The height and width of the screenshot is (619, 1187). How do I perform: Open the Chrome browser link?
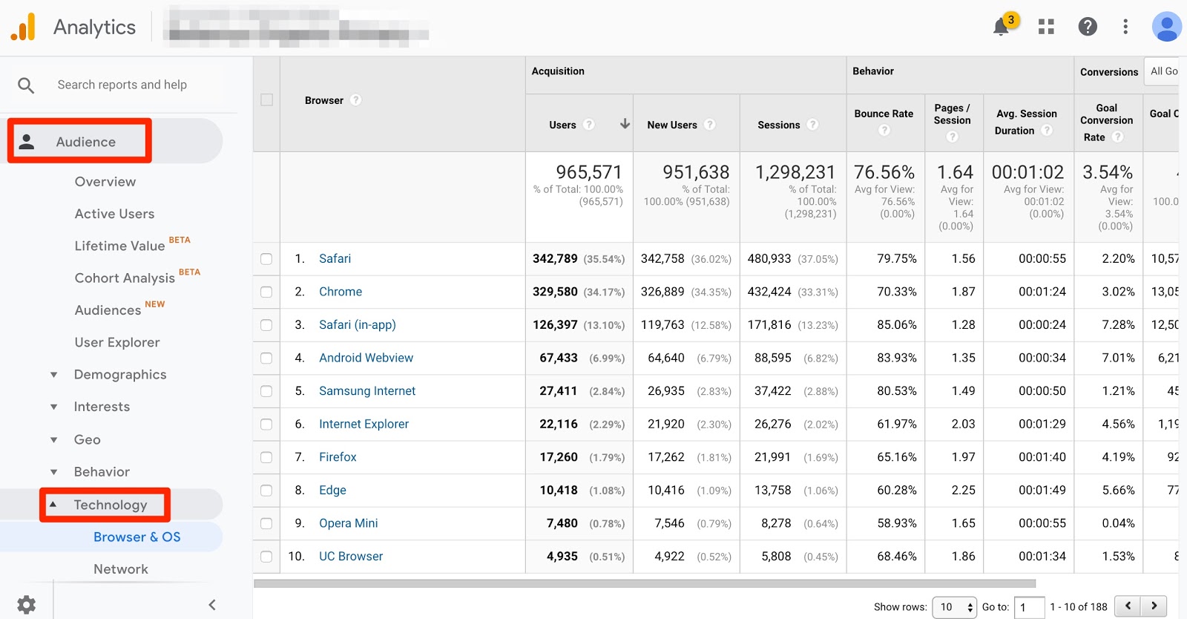click(341, 292)
